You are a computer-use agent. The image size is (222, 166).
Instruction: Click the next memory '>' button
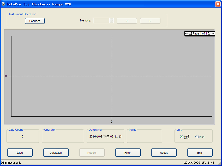click(x=150, y=21)
